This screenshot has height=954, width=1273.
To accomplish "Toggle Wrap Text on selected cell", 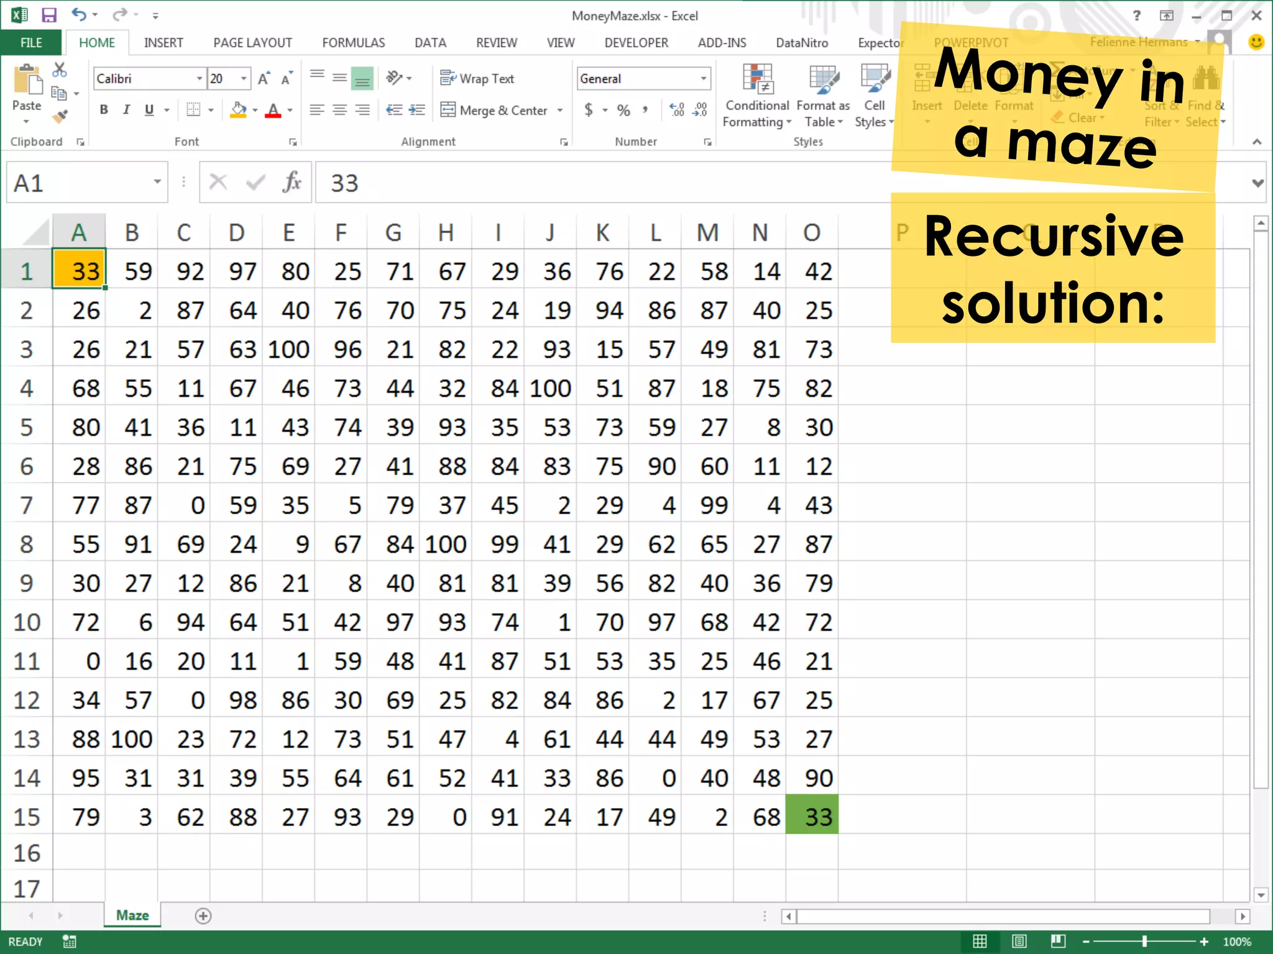I will tap(477, 78).
